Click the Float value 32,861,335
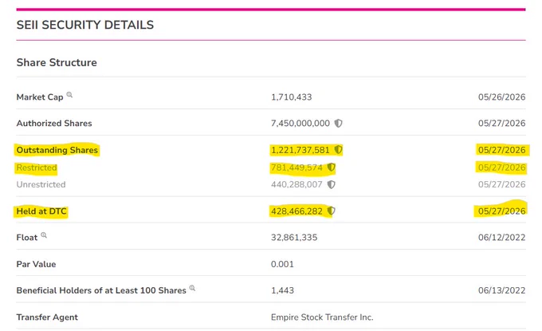The width and height of the screenshot is (542, 331). point(294,238)
